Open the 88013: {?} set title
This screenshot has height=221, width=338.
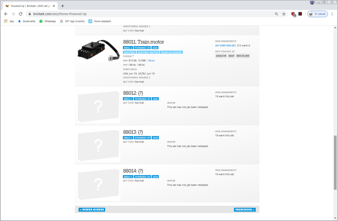[x=133, y=132]
